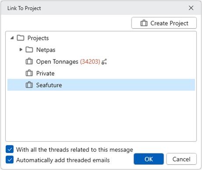
Task: Close the Link To Project dialog
Action: 191,8
